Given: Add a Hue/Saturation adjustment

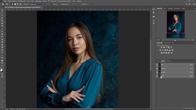Looking at the screenshot, I should pyautogui.click(x=160, y=50).
